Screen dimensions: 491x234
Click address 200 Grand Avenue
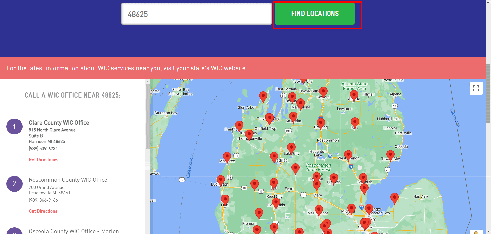(47, 187)
